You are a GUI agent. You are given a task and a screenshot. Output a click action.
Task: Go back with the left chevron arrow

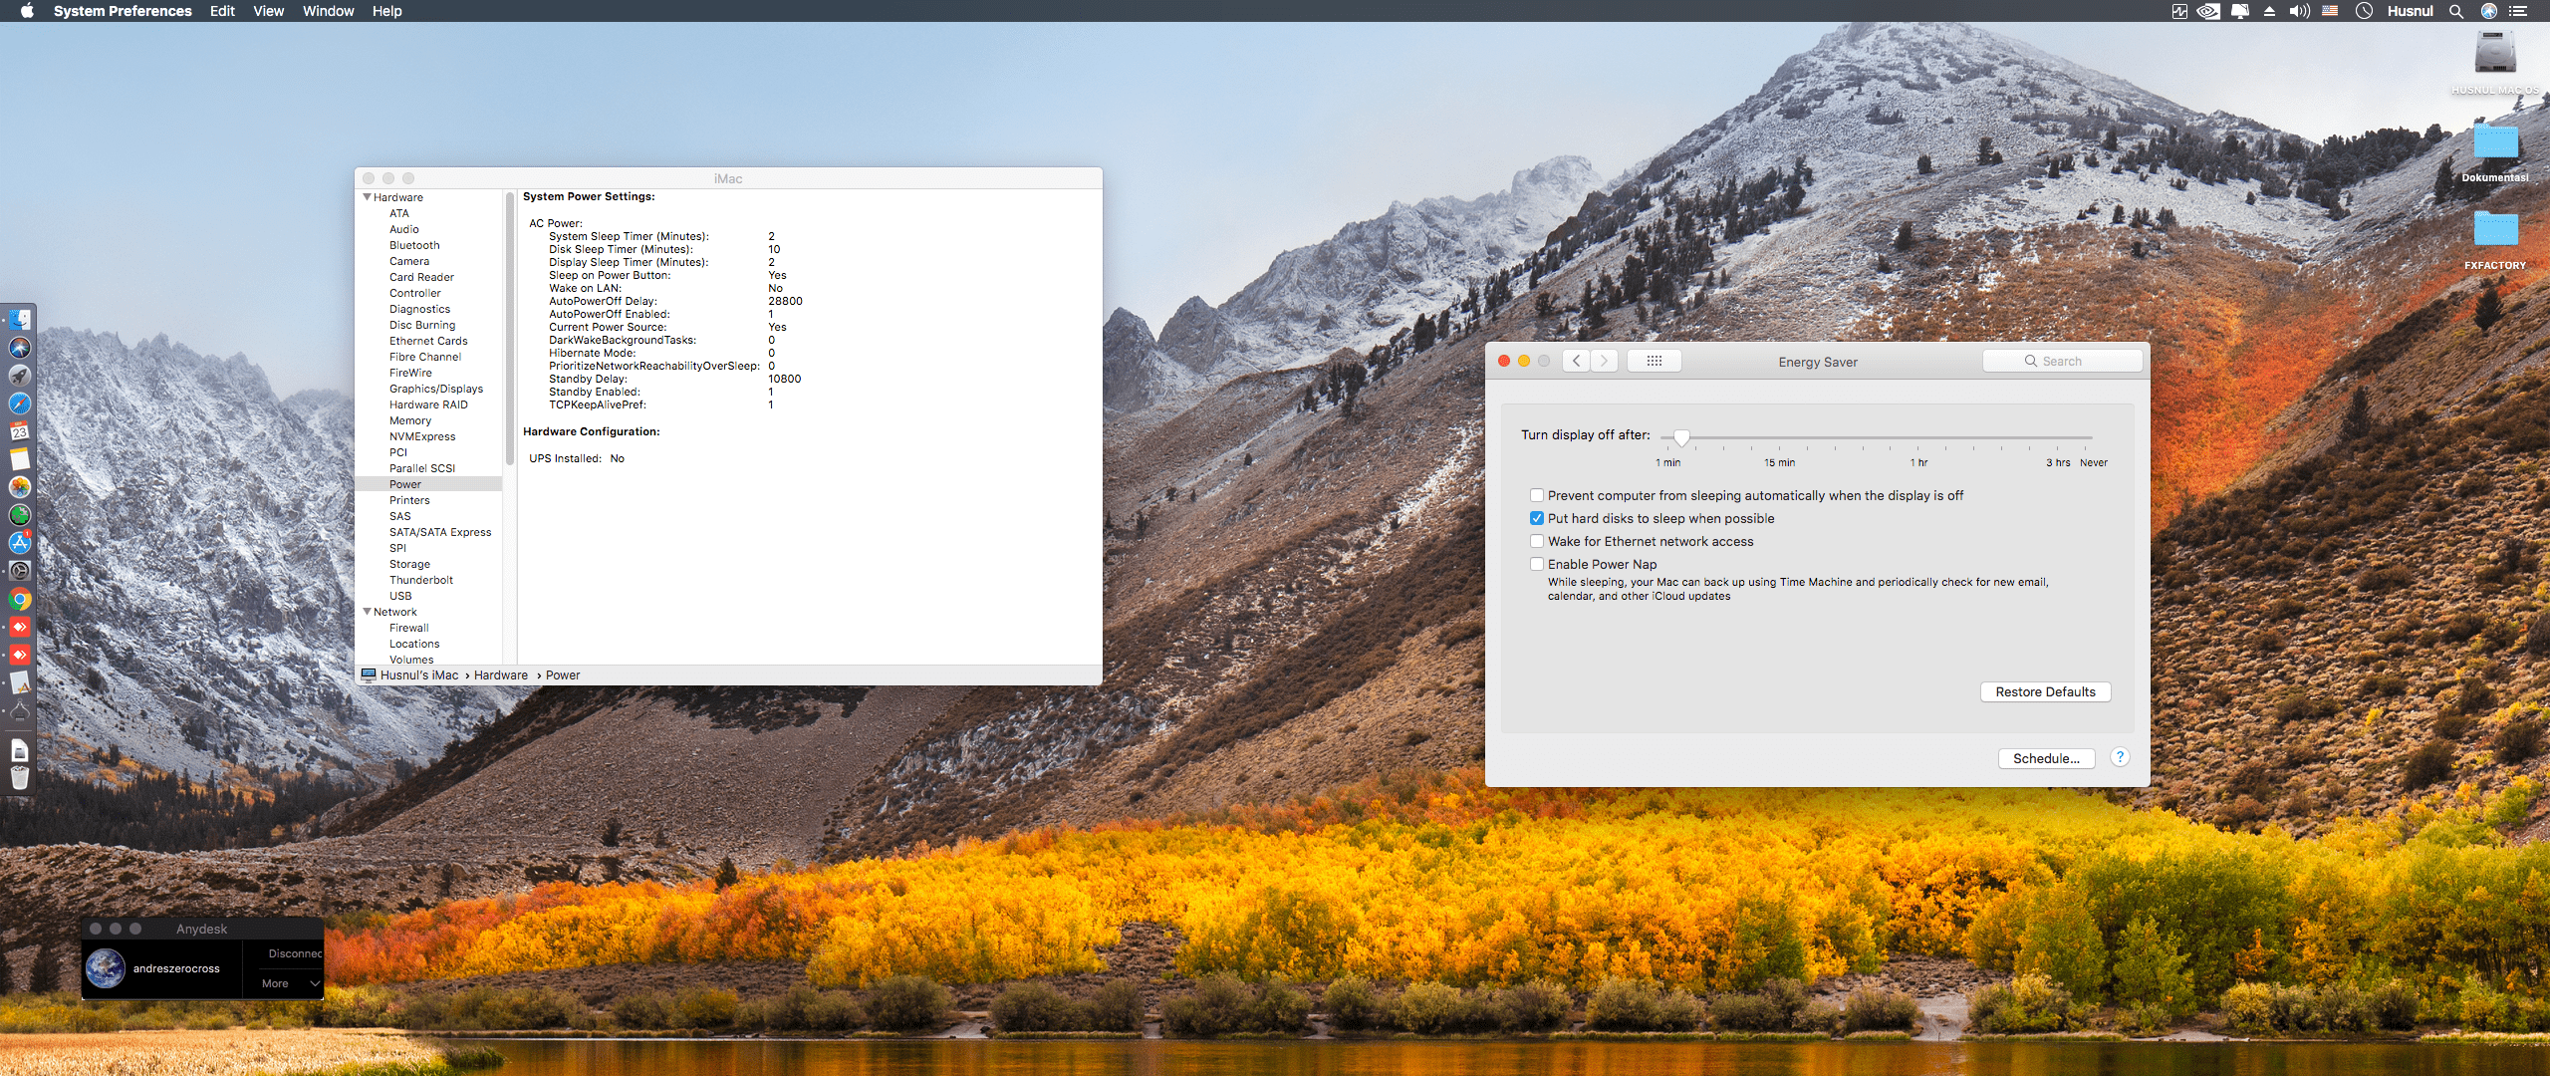point(1576,361)
